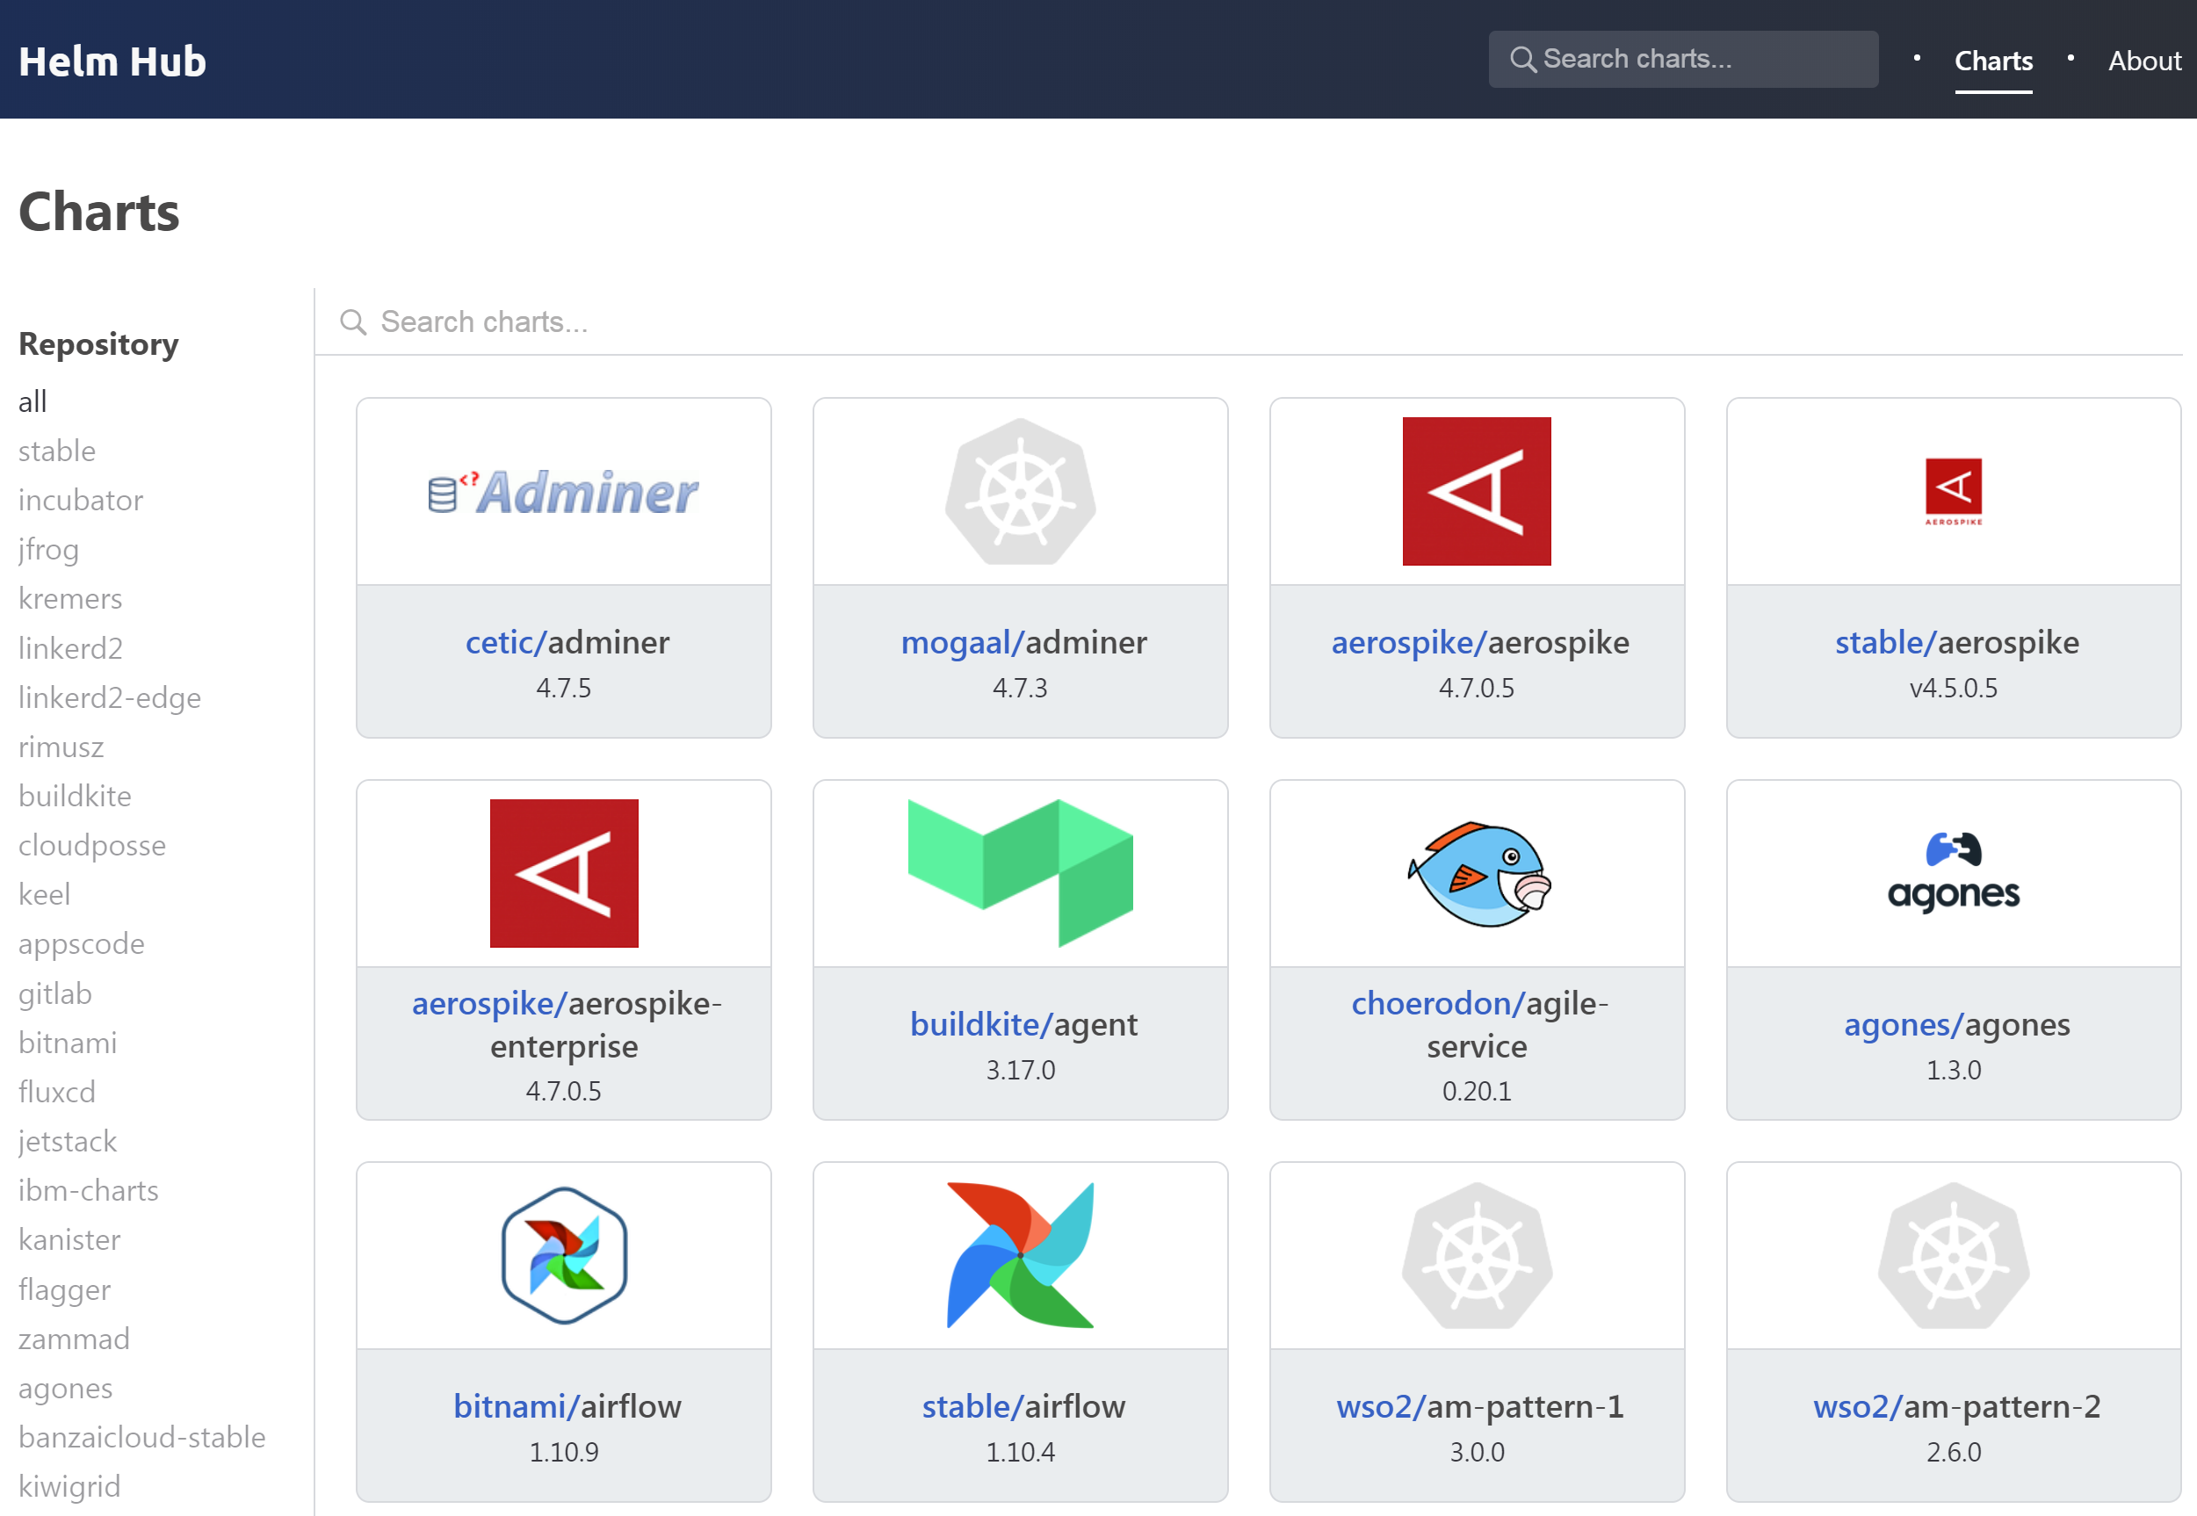Open the Charts tab in the header
2197x1516 pixels.
click(x=1993, y=61)
